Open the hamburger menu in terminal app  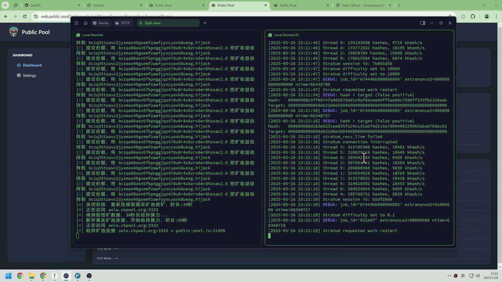[x=76, y=23]
